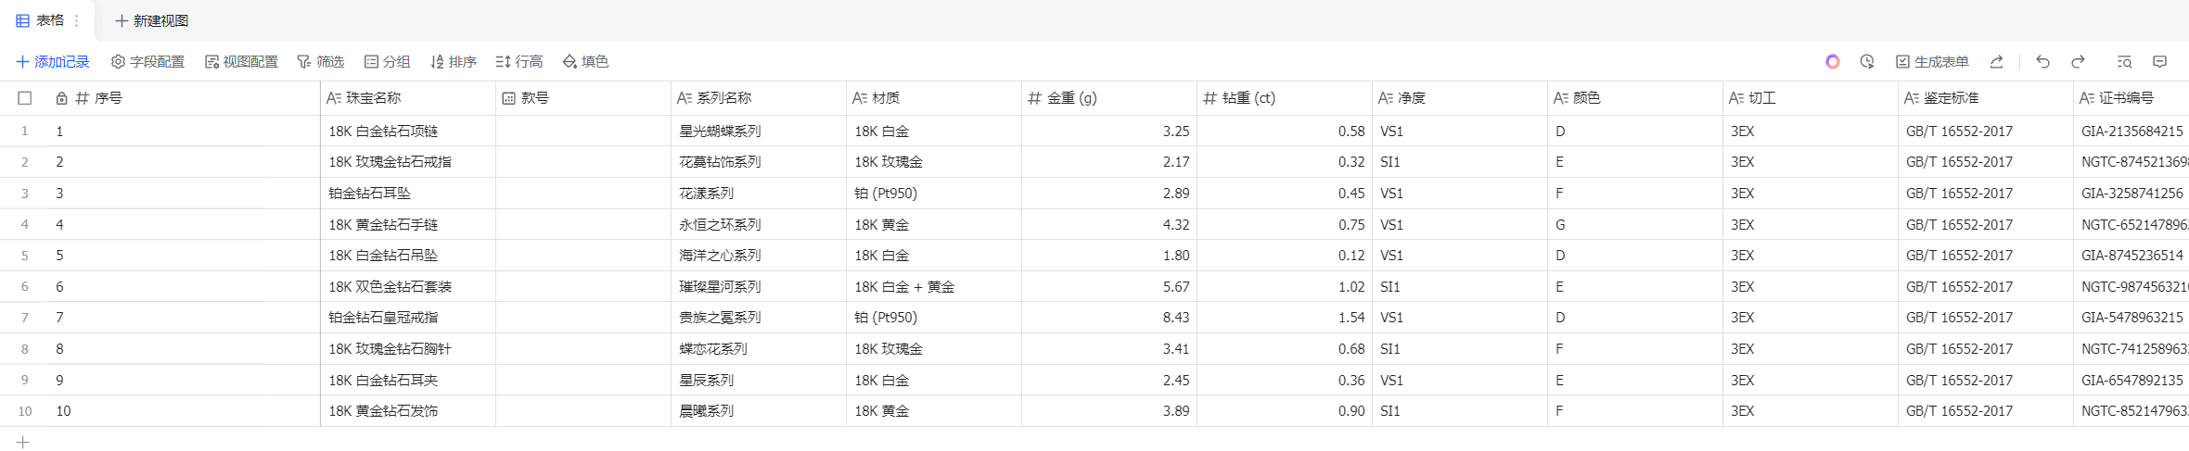This screenshot has height=451, width=2189.
Task: Open the 排序 sort options
Action: coord(453,62)
